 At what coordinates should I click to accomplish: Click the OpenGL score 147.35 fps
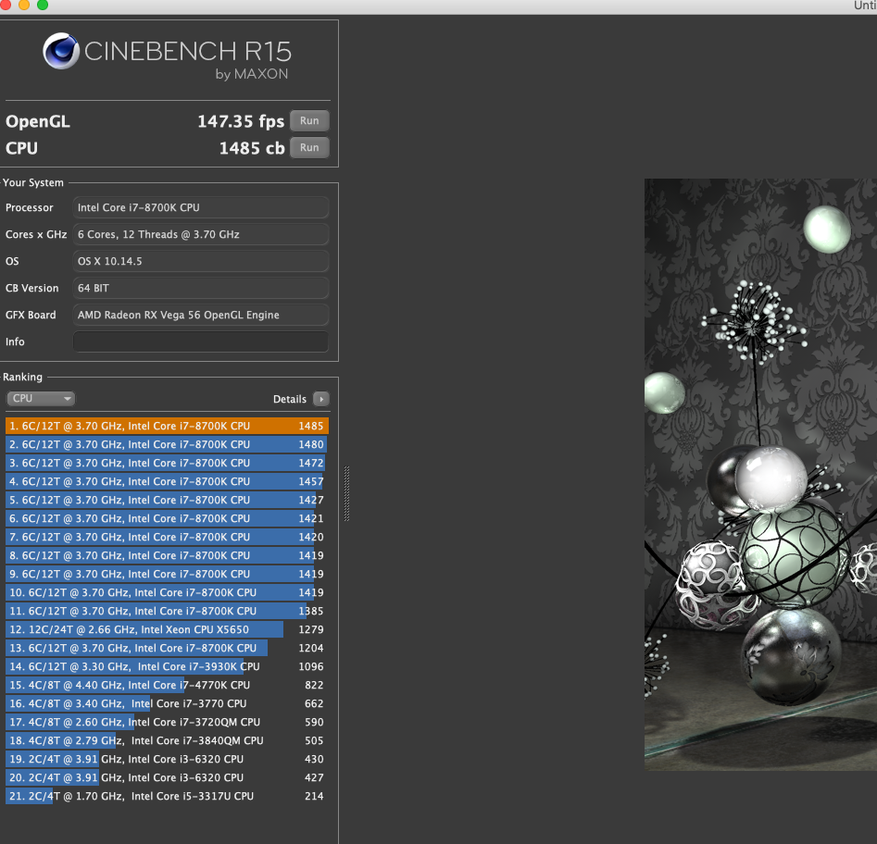coord(241,121)
